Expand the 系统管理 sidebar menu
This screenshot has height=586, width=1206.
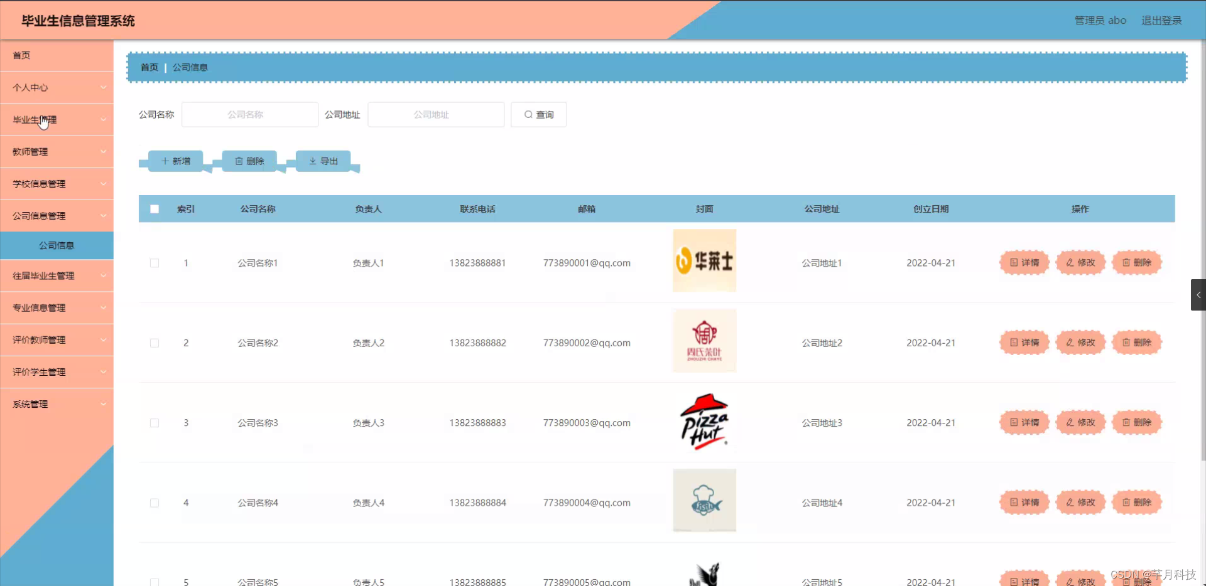pos(57,403)
